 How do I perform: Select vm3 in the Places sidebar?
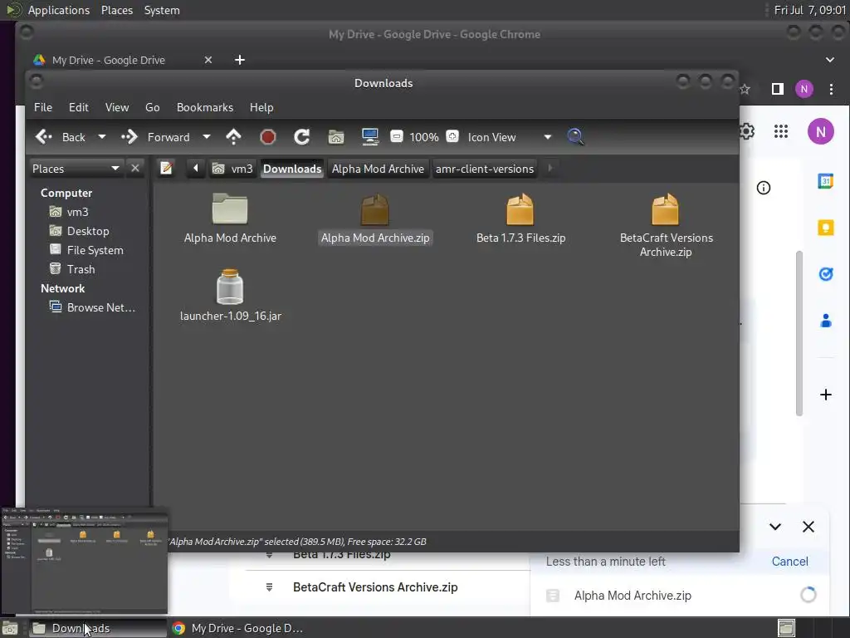pyautogui.click(x=69, y=212)
